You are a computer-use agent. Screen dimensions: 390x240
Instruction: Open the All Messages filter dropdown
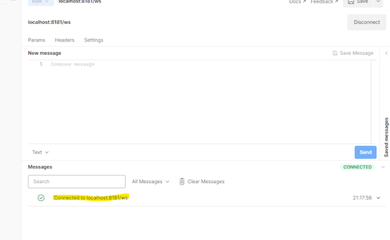(x=151, y=182)
